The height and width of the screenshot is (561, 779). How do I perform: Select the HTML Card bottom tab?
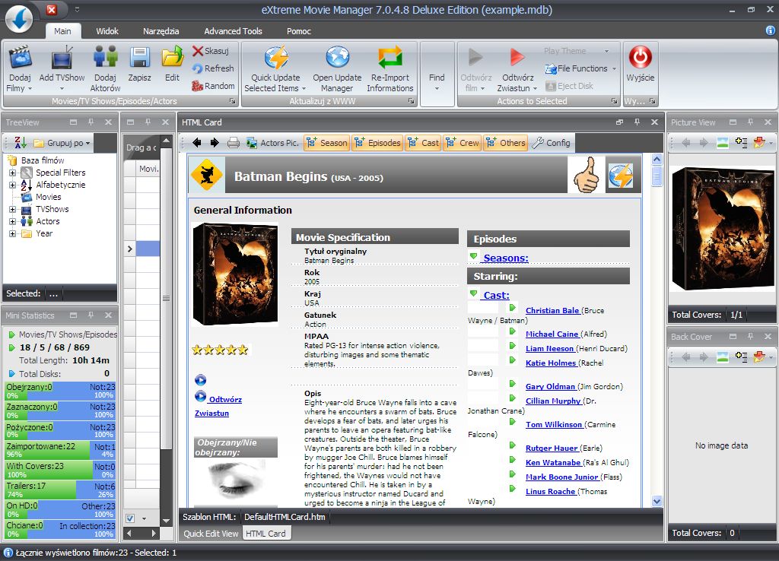point(265,534)
